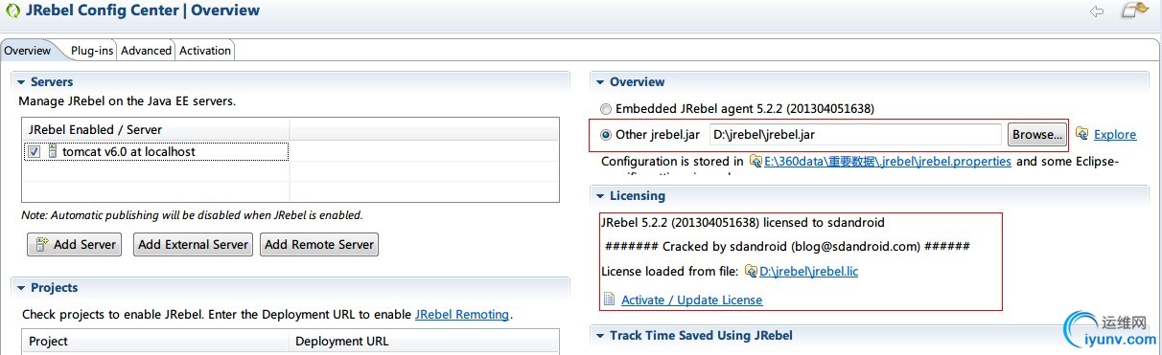
Task: Click the config folder icon at top right
Action: click(x=1136, y=11)
